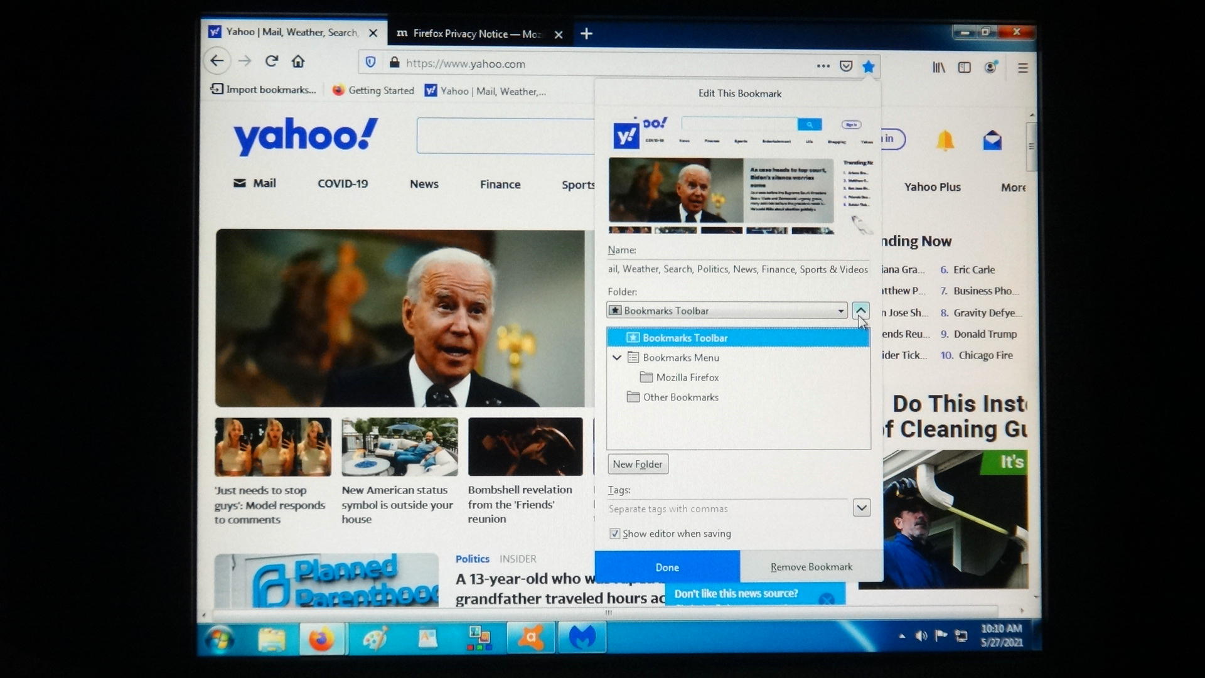The height and width of the screenshot is (678, 1205).
Task: Open 'New American status symbol' story
Action: pyautogui.click(x=397, y=504)
